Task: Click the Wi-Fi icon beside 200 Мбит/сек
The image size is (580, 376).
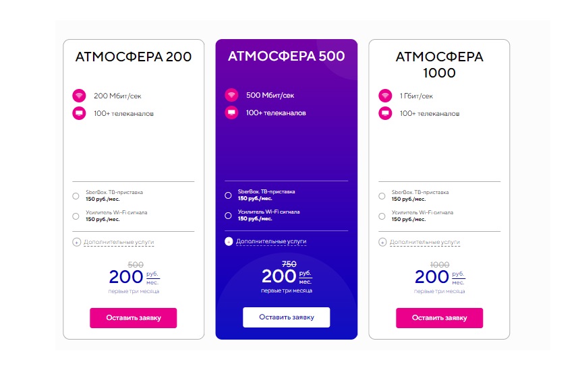Action: 79,96
